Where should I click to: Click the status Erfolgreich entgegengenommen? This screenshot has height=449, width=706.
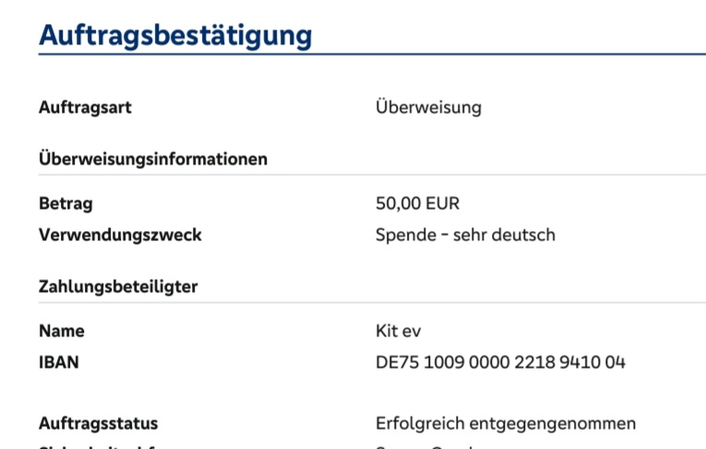[506, 424]
